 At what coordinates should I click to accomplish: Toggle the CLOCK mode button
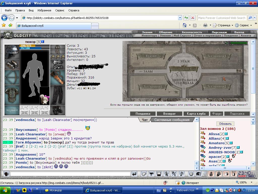pyautogui.click(x=242, y=176)
